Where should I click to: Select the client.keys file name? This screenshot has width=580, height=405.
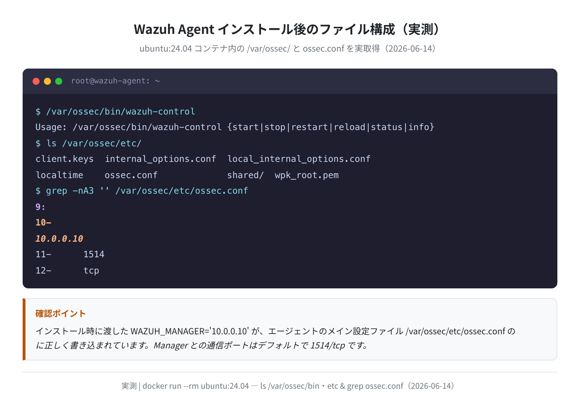pos(65,159)
